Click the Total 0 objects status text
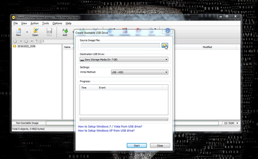This screenshot has width=258, height=159. pos(28,129)
